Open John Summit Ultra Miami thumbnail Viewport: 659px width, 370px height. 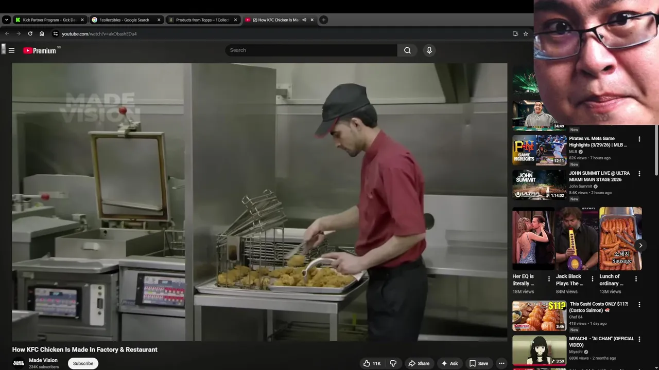pos(540,184)
